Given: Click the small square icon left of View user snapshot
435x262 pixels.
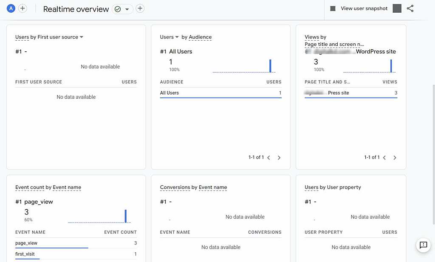Looking at the screenshot, I should (x=333, y=8).
